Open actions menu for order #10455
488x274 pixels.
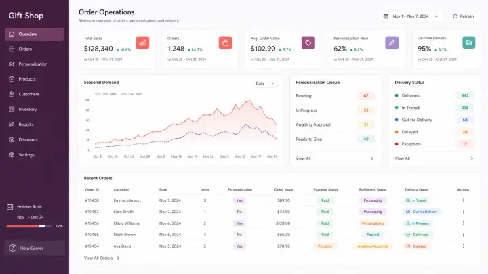[463, 235]
